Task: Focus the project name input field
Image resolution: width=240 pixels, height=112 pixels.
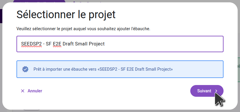Action: click(x=120, y=44)
